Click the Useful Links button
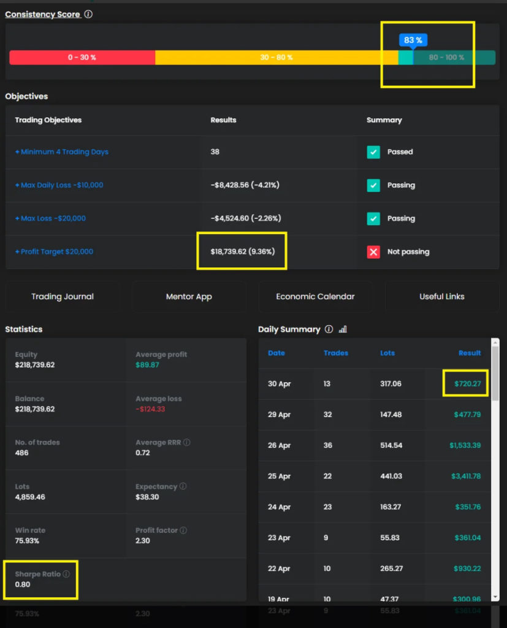This screenshot has height=628, width=507. [x=441, y=297]
